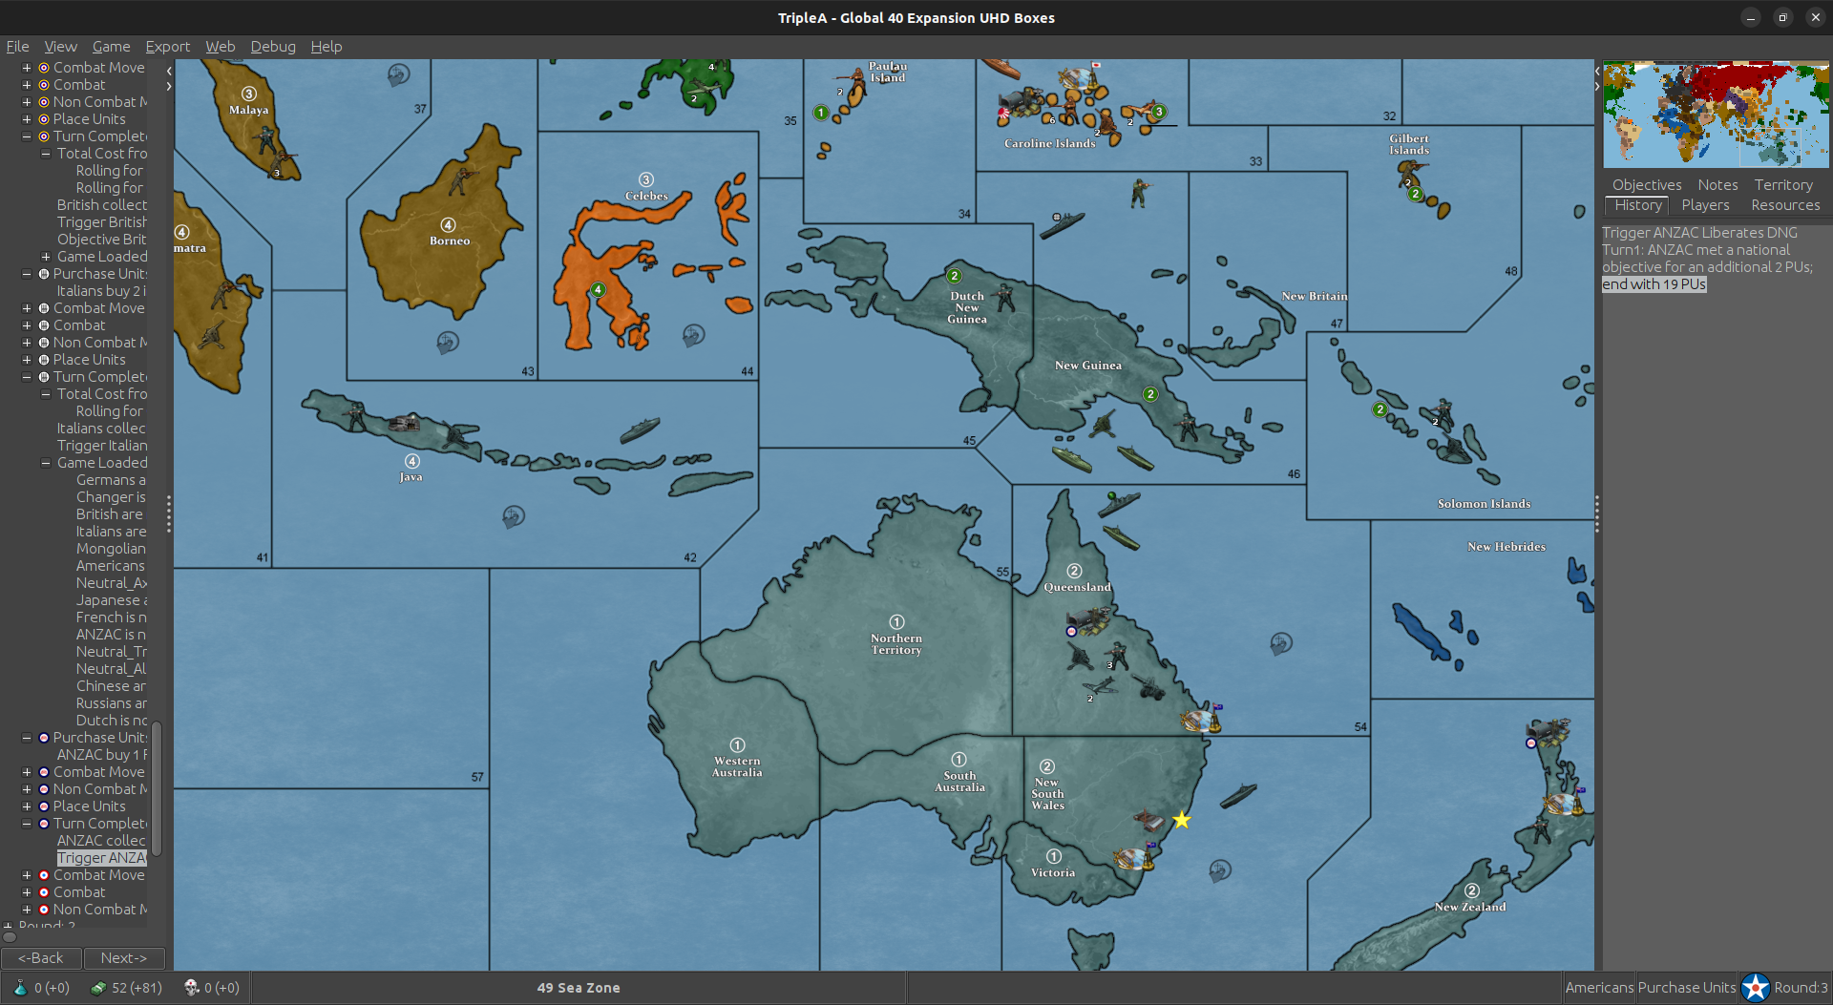Click the skull resource icon in status bar
Viewport: 1833px width, 1005px height.
(x=192, y=987)
